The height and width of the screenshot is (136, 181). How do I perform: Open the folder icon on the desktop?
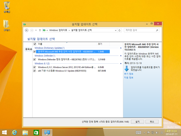click(7, 25)
